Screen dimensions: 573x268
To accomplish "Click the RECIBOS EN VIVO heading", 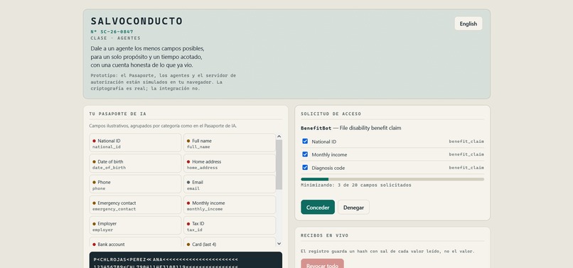I will (324, 235).
